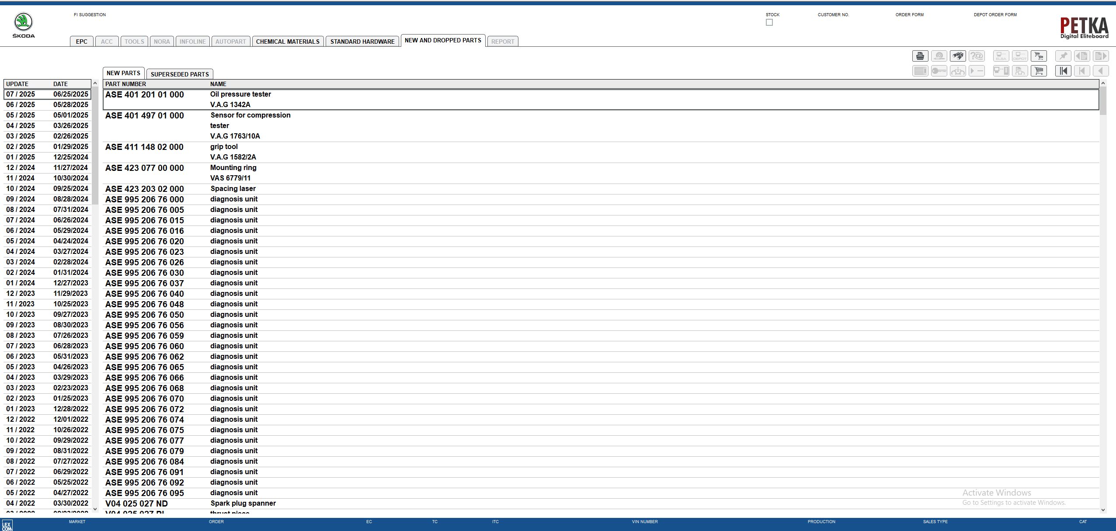Click the greyed NORA tab
This screenshot has width=1116, height=531.
(x=162, y=42)
